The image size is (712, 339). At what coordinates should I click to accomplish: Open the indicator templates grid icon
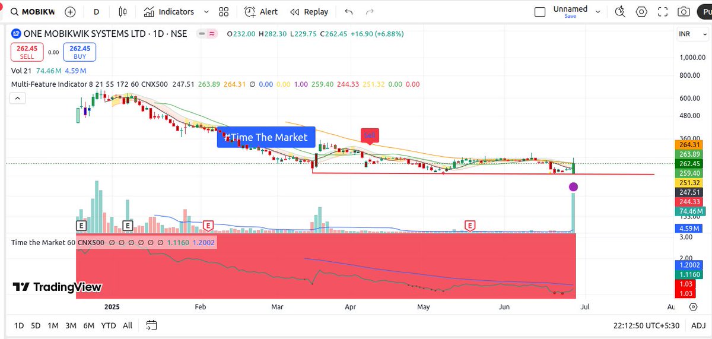tap(224, 12)
